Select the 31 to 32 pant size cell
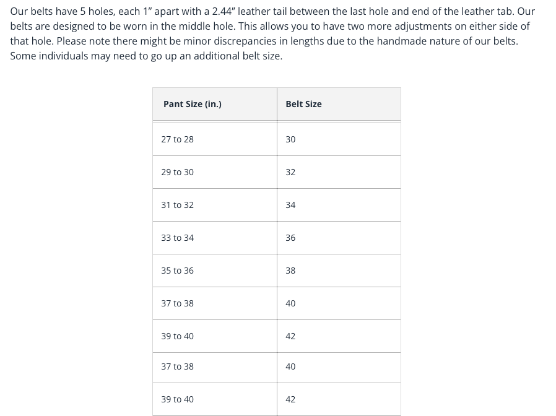Image resolution: width=556 pixels, height=416 pixels. coord(214,205)
